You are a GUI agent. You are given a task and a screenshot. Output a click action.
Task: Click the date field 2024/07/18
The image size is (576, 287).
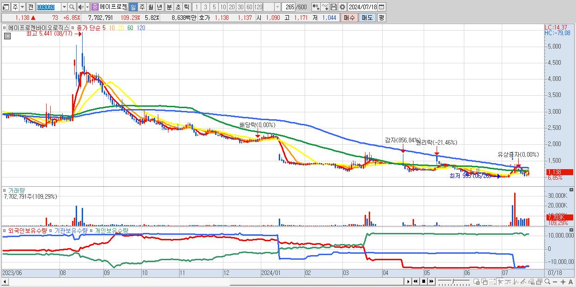[x=362, y=7]
